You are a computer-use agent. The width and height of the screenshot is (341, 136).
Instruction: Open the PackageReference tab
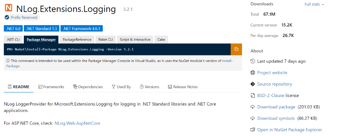point(77,40)
